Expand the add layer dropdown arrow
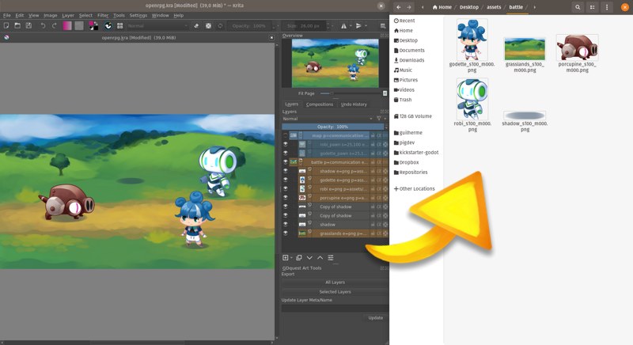633x345 pixels. (x=291, y=258)
